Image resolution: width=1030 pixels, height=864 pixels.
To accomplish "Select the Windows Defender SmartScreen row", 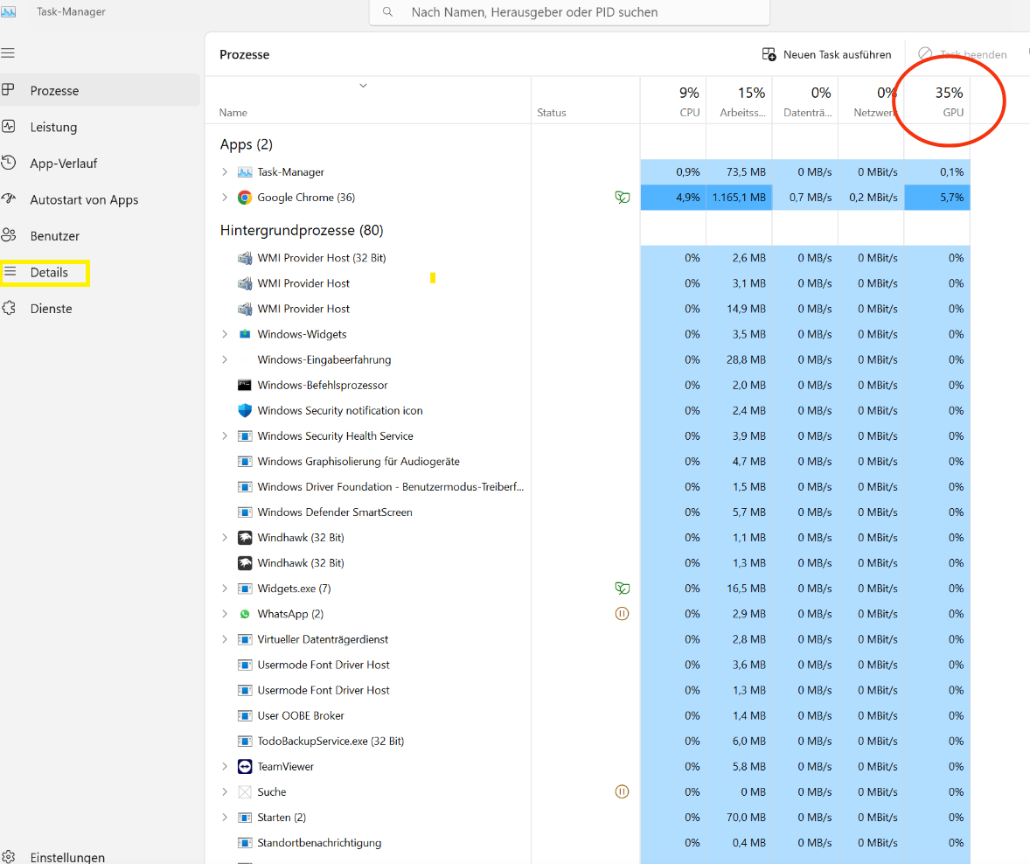I will [x=588, y=512].
